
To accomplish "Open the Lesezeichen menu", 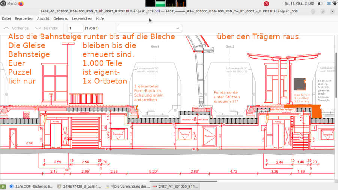I will pos(82,18).
